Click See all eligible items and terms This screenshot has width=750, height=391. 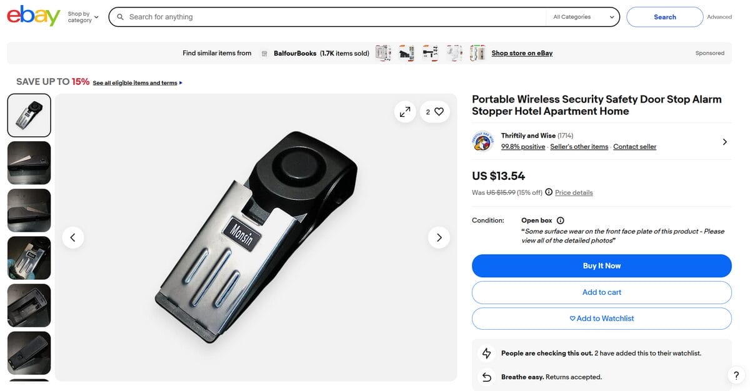point(135,82)
